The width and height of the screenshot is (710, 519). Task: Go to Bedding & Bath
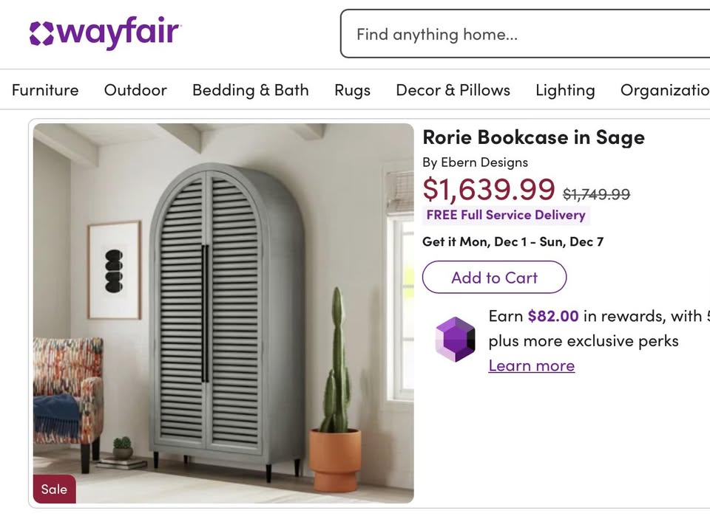251,90
